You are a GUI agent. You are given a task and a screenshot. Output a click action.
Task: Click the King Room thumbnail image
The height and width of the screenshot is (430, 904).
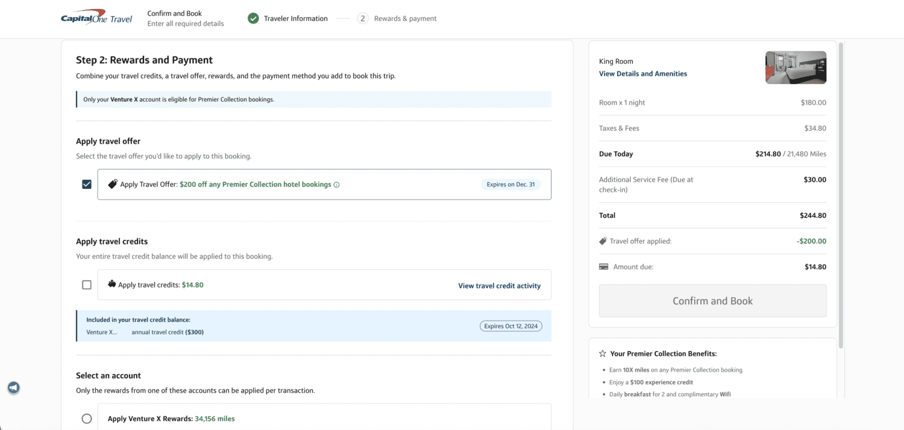click(x=796, y=67)
